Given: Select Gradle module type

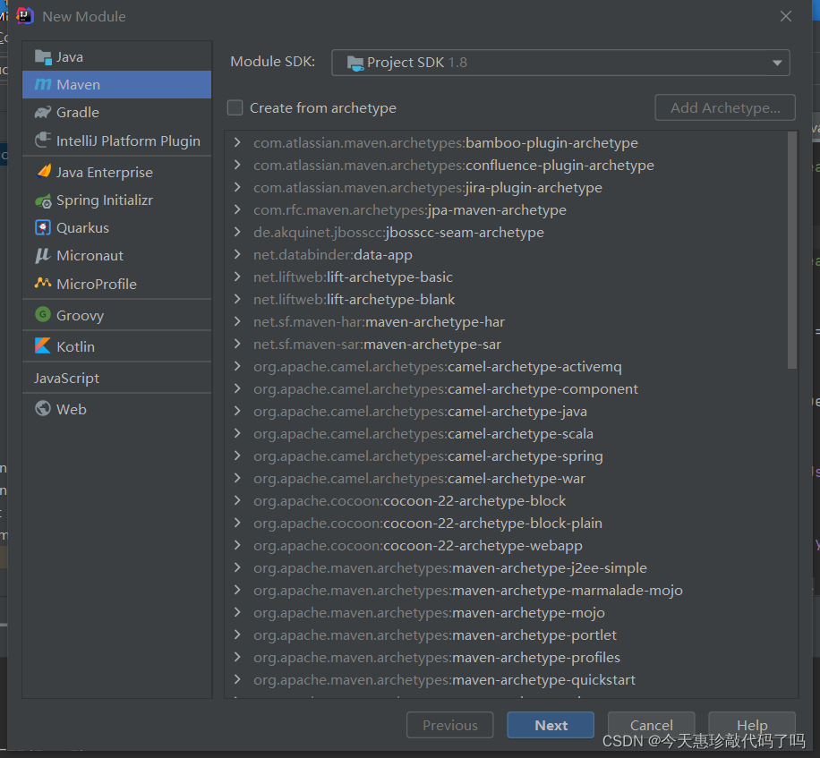Looking at the screenshot, I should [x=117, y=113].
